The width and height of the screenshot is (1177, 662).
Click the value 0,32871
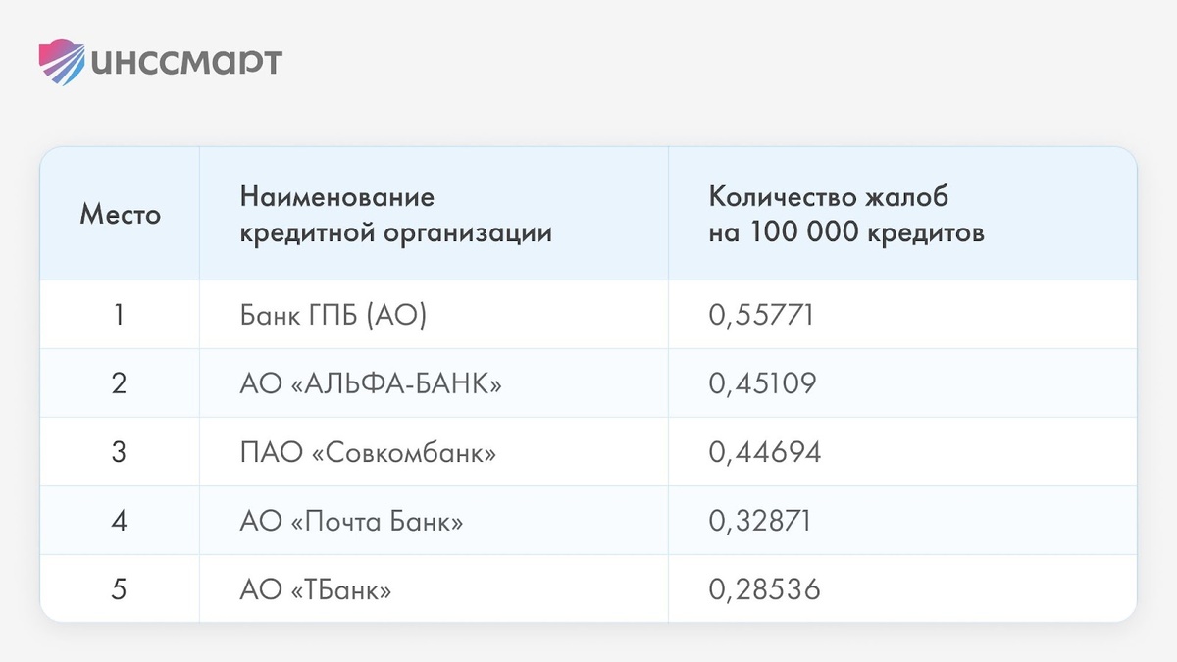759,521
